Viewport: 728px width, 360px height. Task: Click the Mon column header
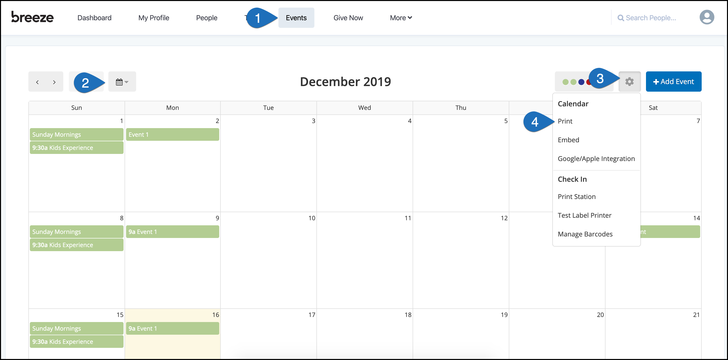172,108
